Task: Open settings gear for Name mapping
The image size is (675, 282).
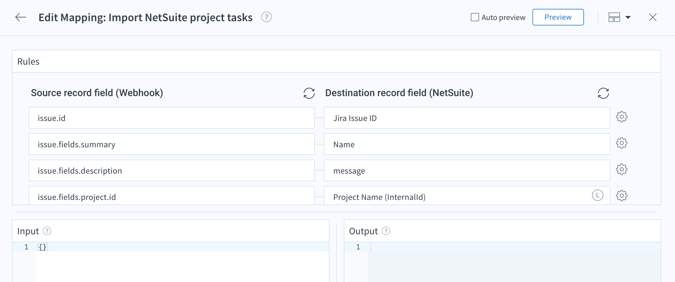Action: click(x=622, y=143)
